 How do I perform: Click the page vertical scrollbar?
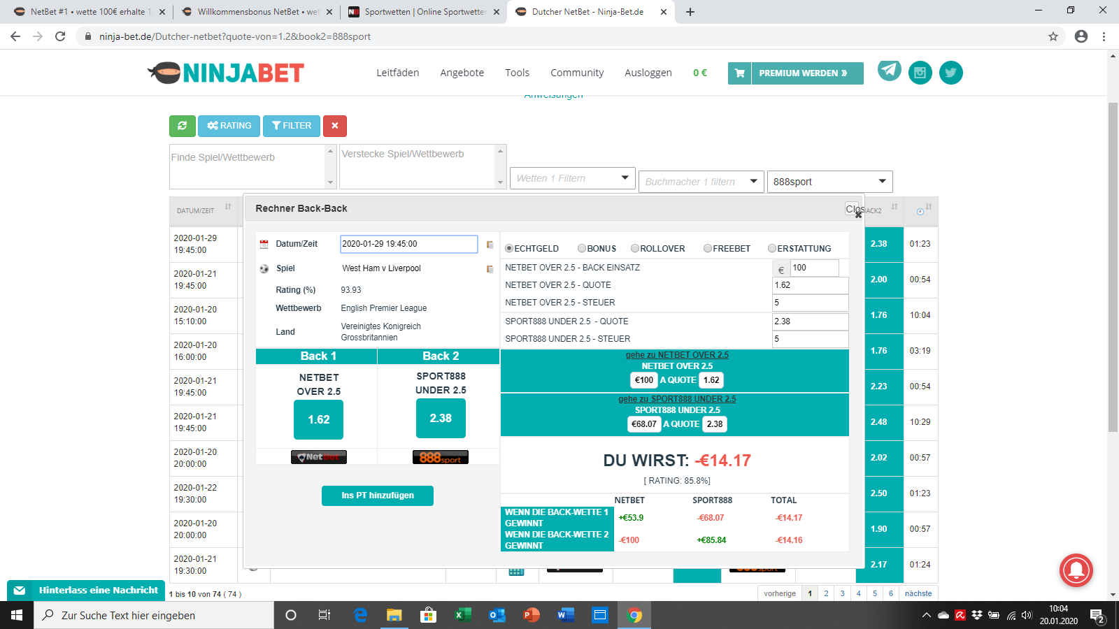pos(1113,266)
